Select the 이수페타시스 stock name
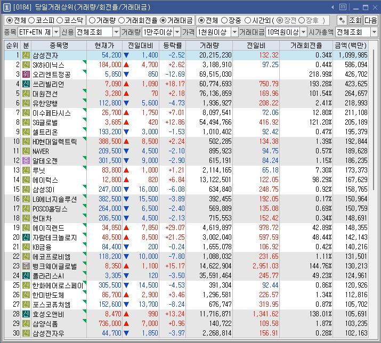The height and width of the screenshot is (343, 381). point(52,113)
